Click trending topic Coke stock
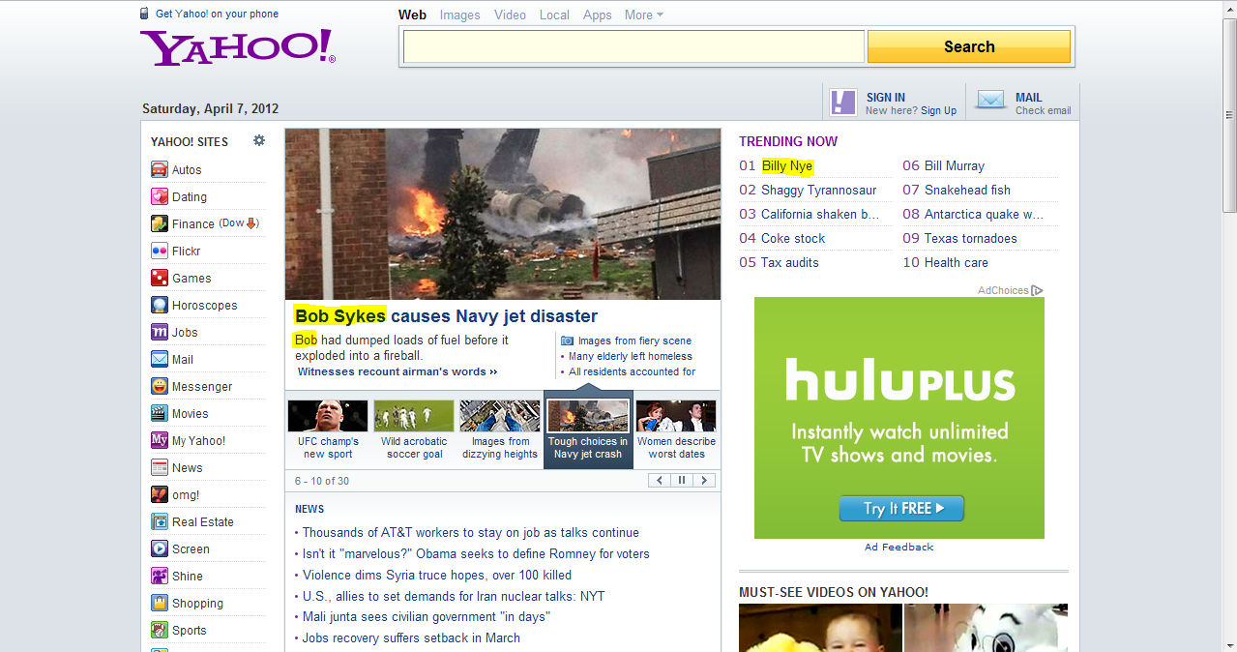1237x652 pixels. click(793, 238)
